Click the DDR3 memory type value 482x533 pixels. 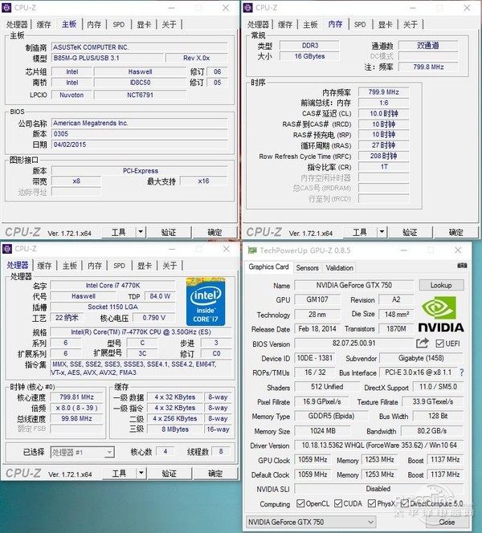click(x=310, y=45)
